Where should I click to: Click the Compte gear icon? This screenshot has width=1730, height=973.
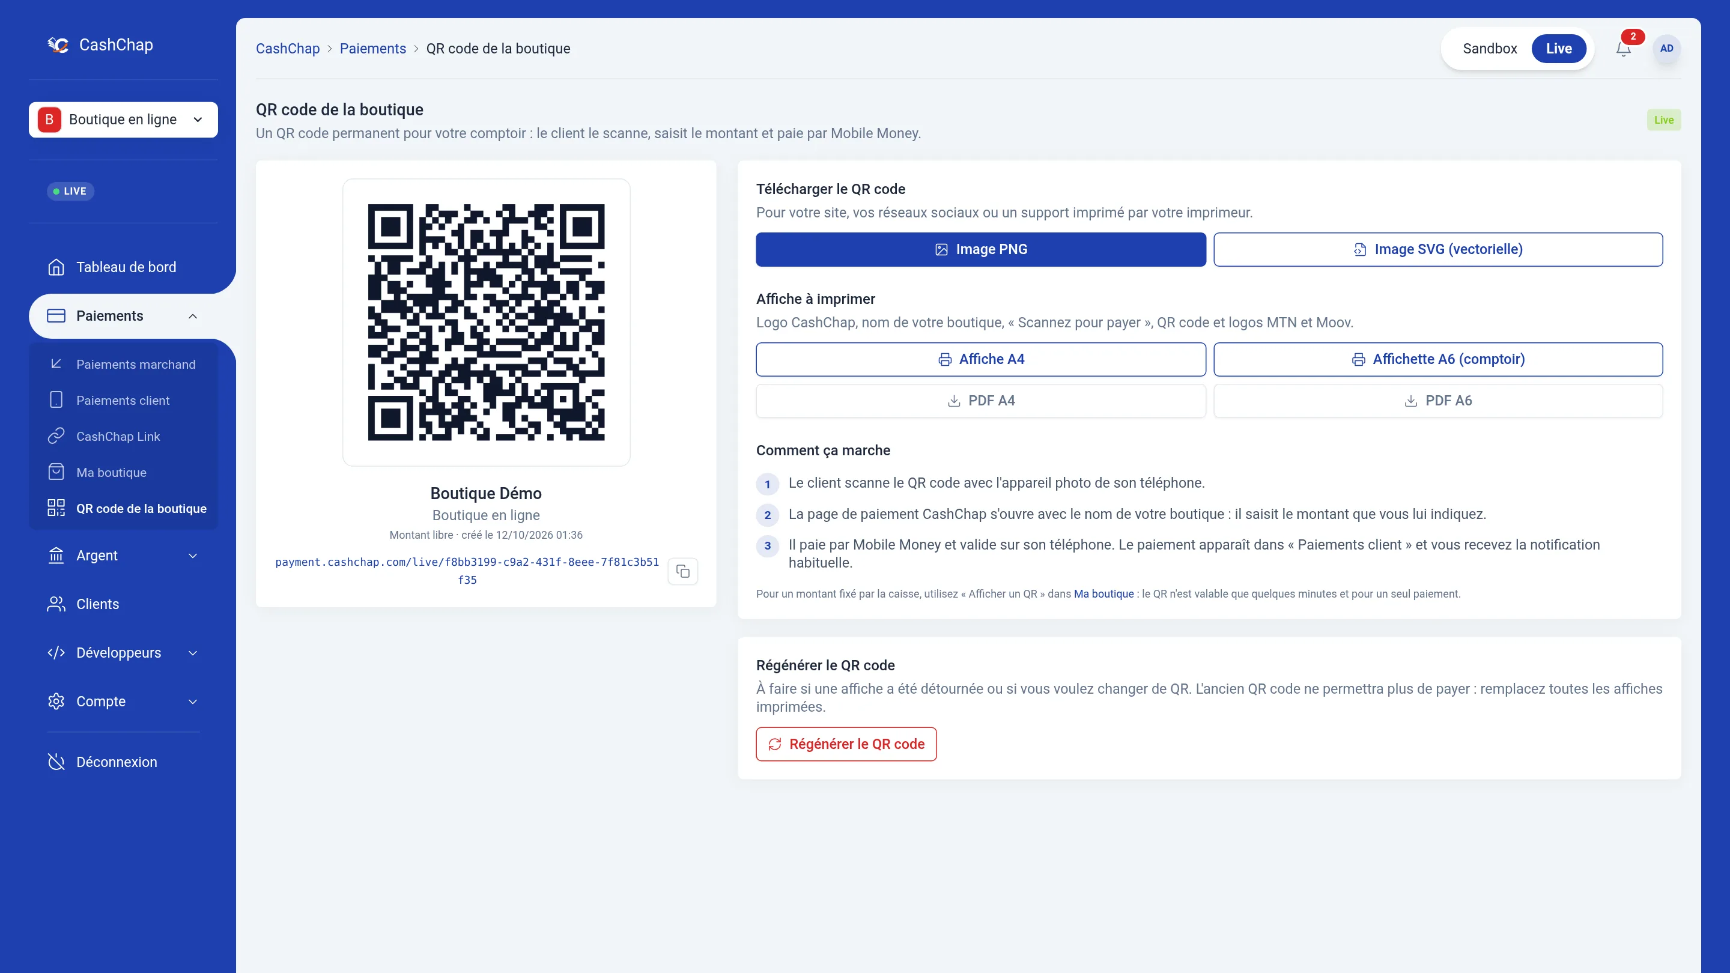point(56,702)
